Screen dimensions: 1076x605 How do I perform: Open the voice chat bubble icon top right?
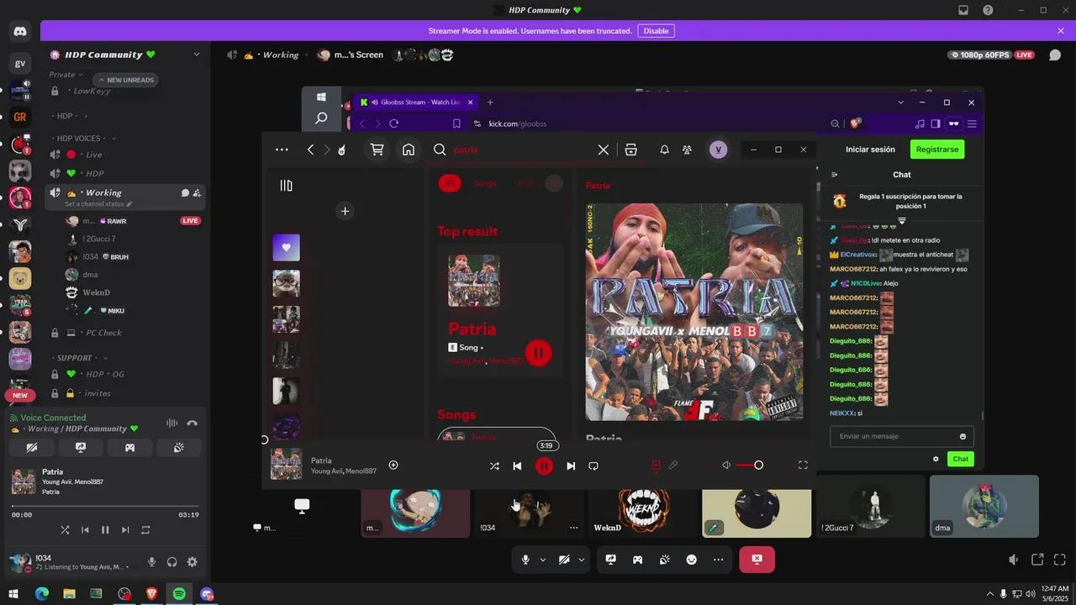(1054, 55)
